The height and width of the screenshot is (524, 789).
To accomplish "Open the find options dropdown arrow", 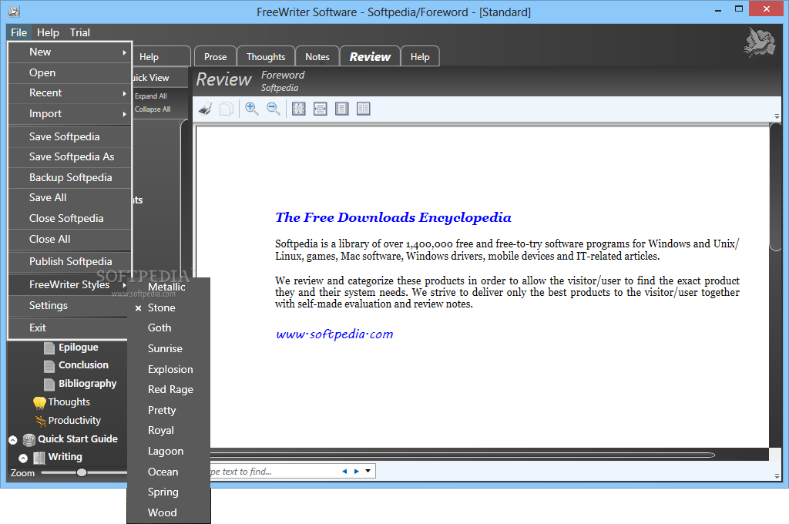I will click(368, 471).
